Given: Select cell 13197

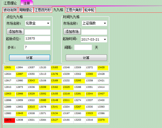Looking at the screenshot, I should pos(68,114).
